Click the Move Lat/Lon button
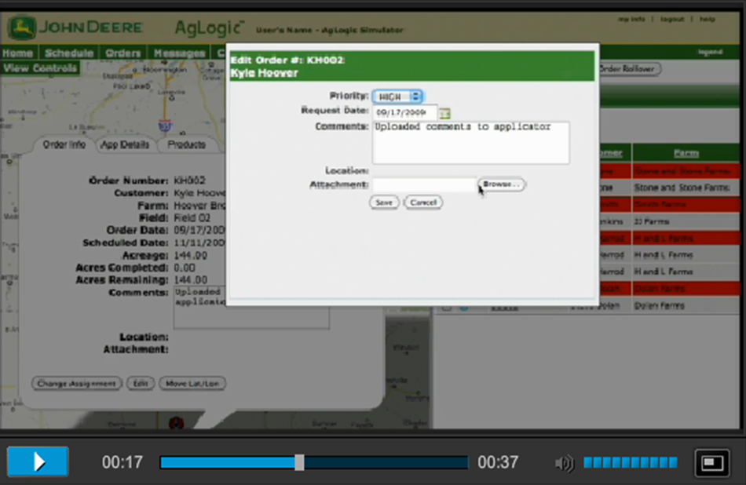 point(192,383)
